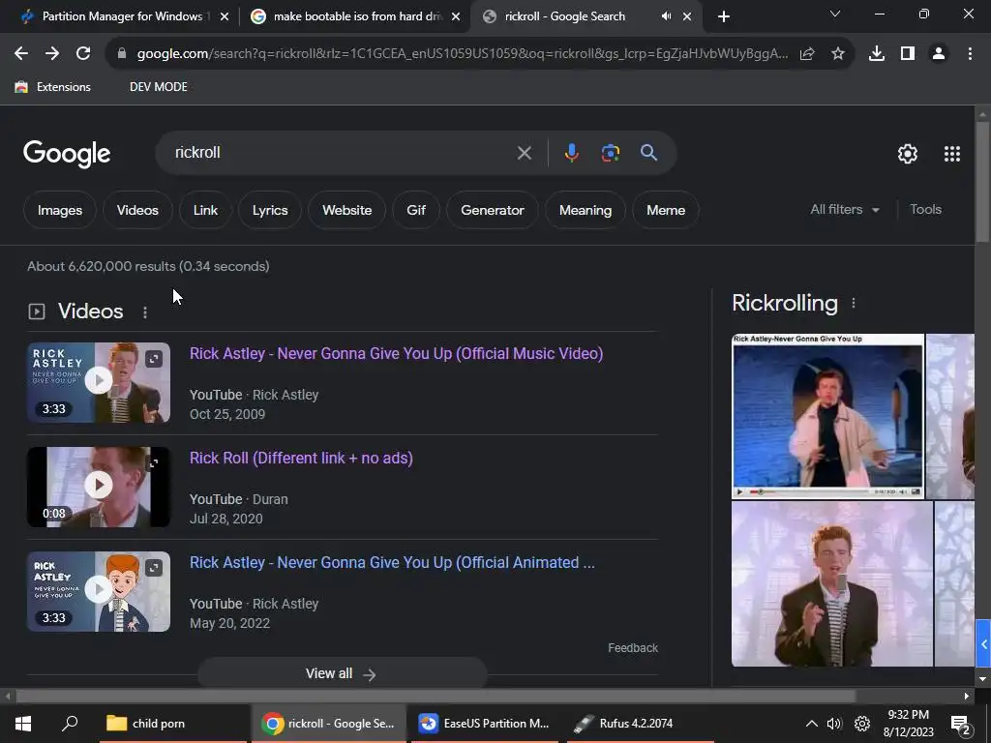Open the Videos section three-dot options
The width and height of the screenshot is (991, 743).
[145, 312]
